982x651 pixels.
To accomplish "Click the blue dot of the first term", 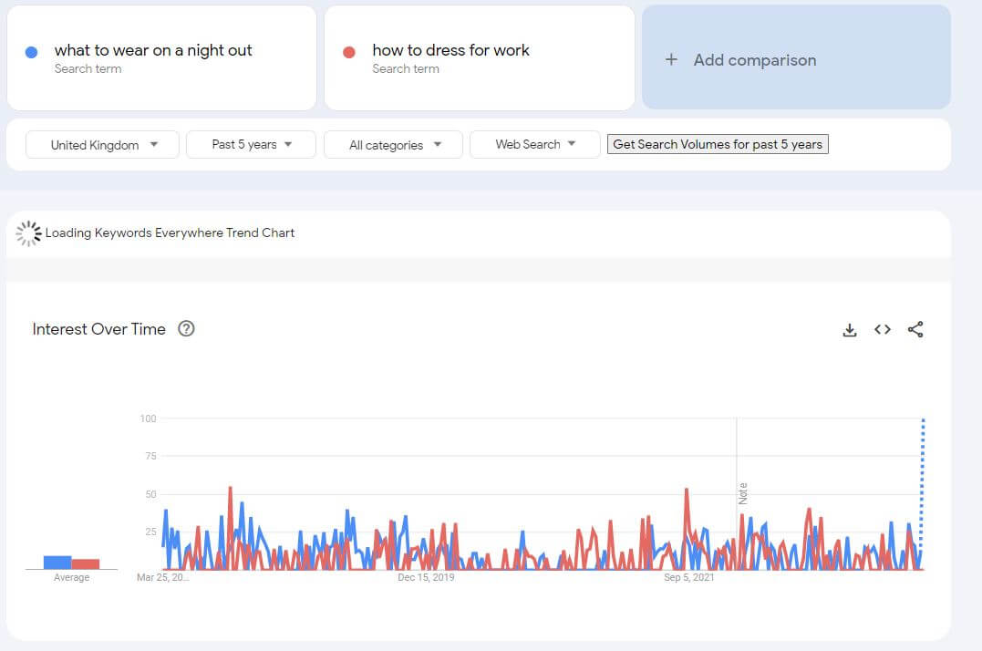I will click(31, 52).
